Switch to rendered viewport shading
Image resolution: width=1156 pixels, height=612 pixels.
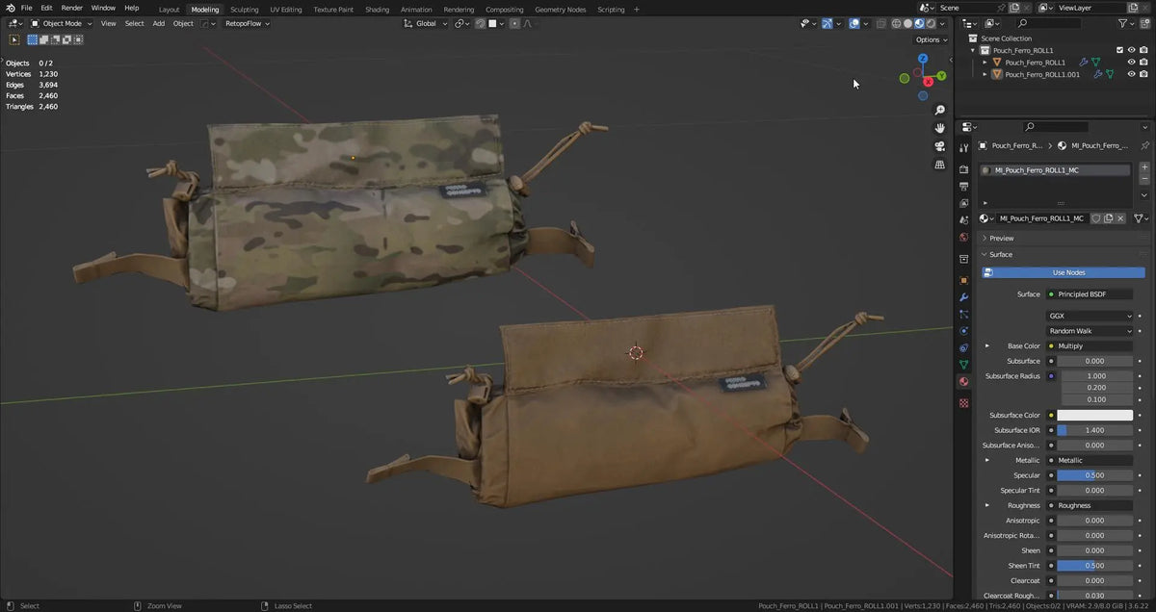pyautogui.click(x=930, y=23)
